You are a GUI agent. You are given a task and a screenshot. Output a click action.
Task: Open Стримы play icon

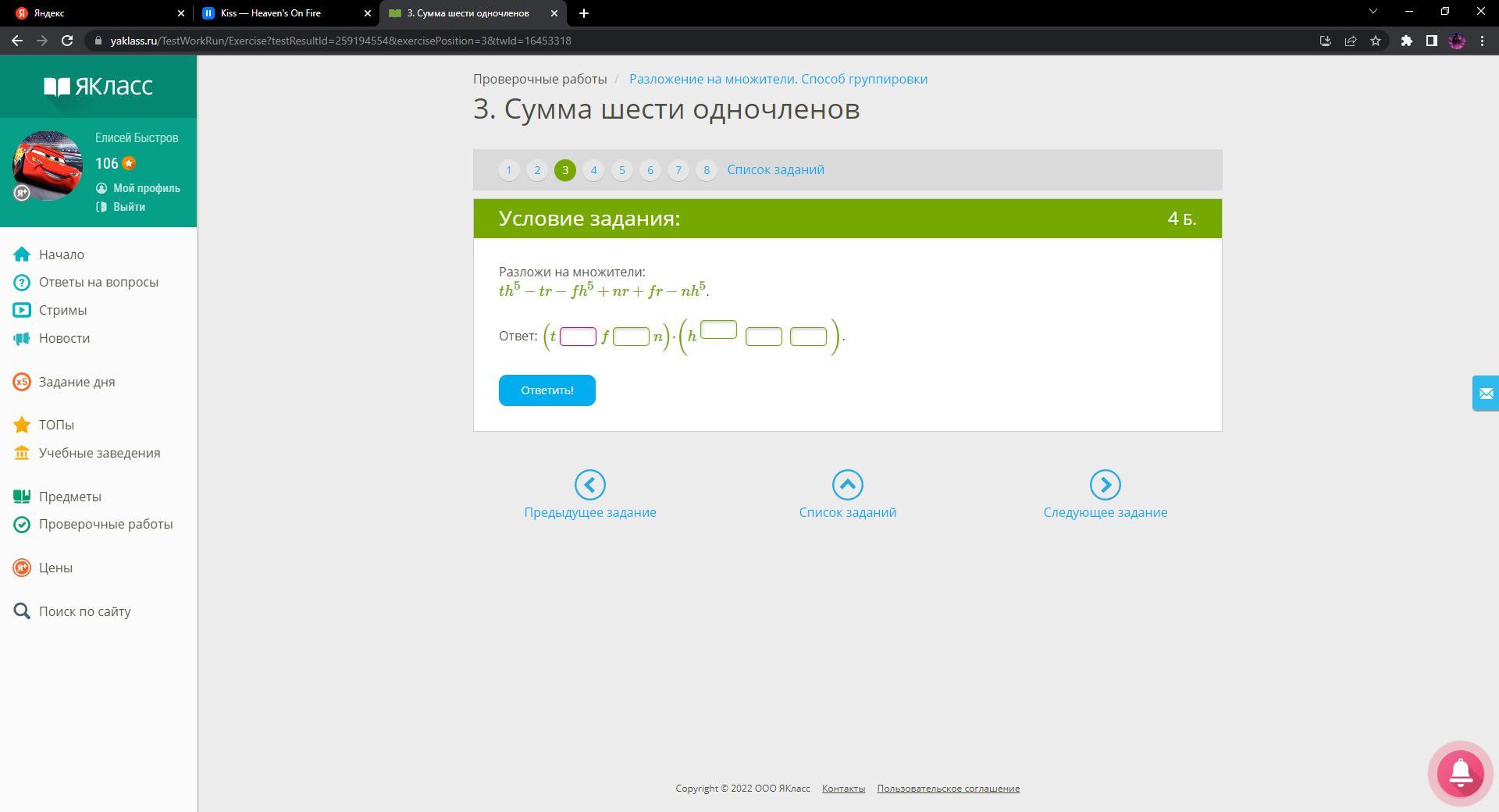pyautogui.click(x=22, y=310)
